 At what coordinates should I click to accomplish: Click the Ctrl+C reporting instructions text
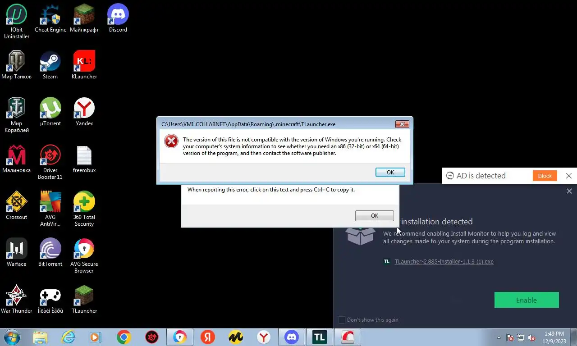point(271,190)
